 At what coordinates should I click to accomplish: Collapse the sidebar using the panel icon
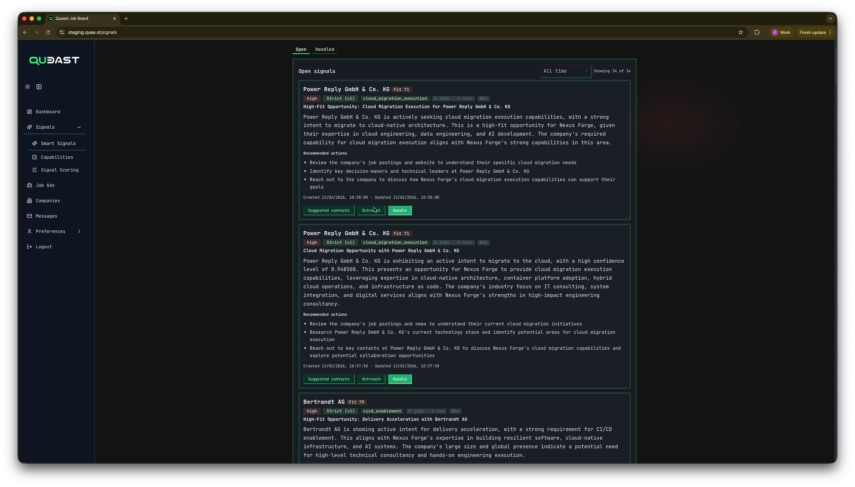click(x=39, y=87)
